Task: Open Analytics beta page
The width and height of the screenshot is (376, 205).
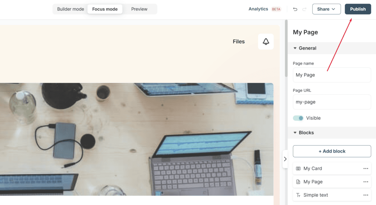Action: 258,9
